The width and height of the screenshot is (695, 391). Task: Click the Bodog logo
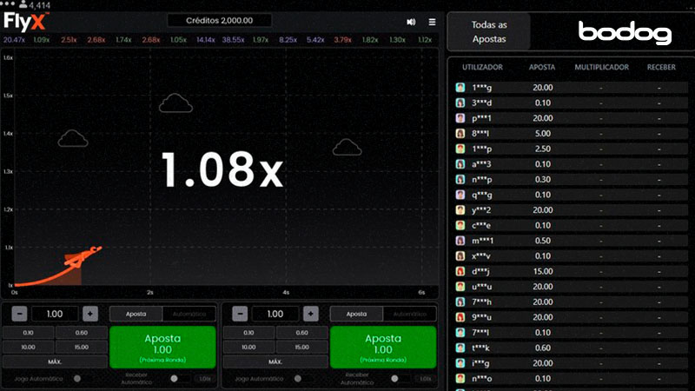pyautogui.click(x=625, y=34)
